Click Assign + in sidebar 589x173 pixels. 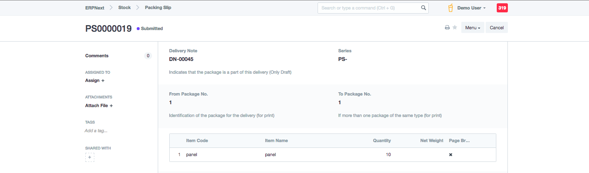(95, 81)
